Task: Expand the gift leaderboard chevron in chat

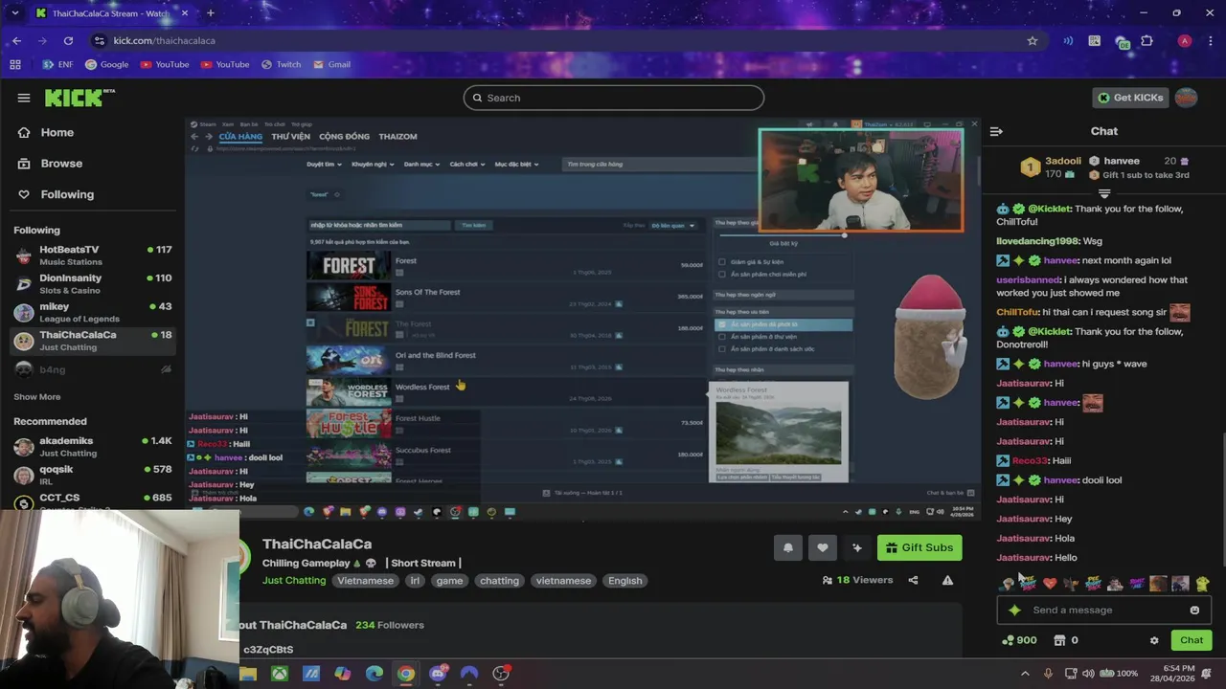Action: click(x=1104, y=193)
